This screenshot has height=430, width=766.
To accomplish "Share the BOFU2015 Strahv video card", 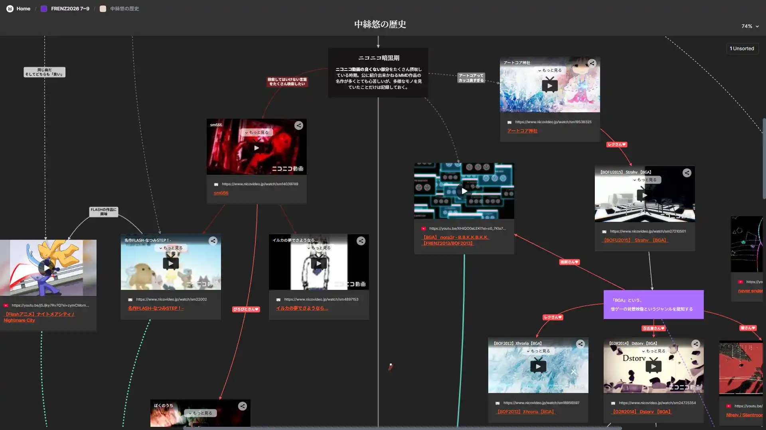I will coord(687,173).
